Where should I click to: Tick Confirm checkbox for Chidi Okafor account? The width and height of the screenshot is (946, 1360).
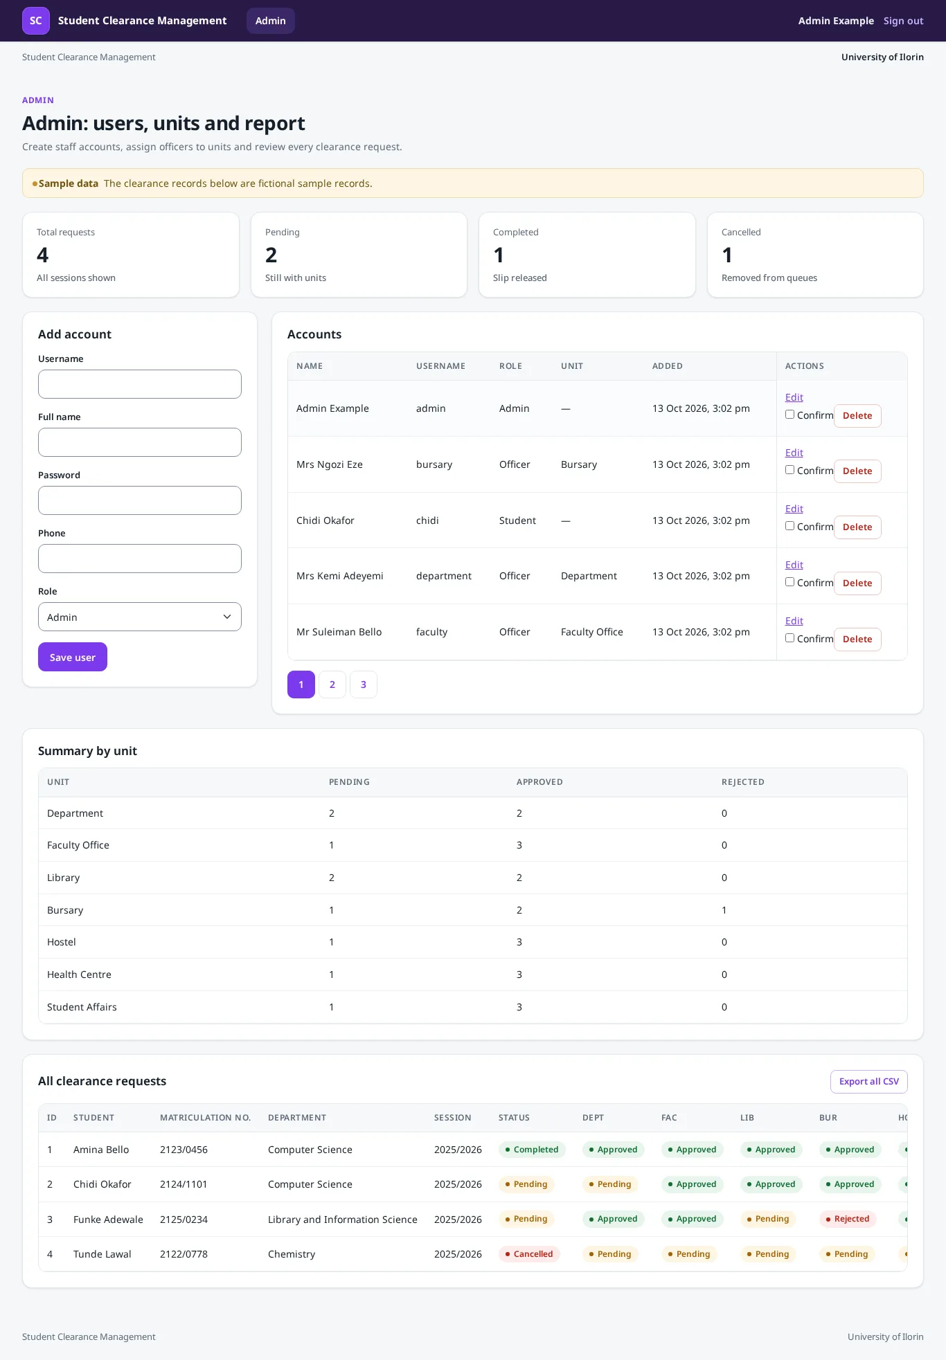coord(789,526)
